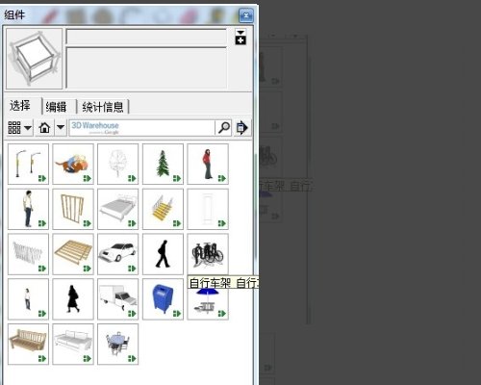Pick the wooden wall frame component
Screen dimensions: 481x385
point(73,209)
